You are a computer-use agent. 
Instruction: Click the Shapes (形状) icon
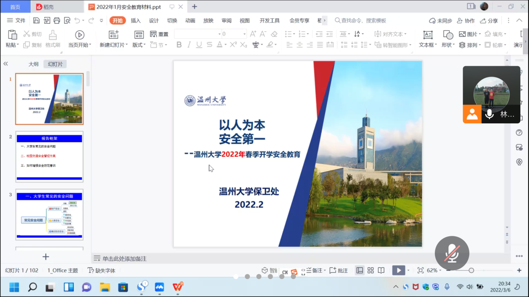pos(448,35)
